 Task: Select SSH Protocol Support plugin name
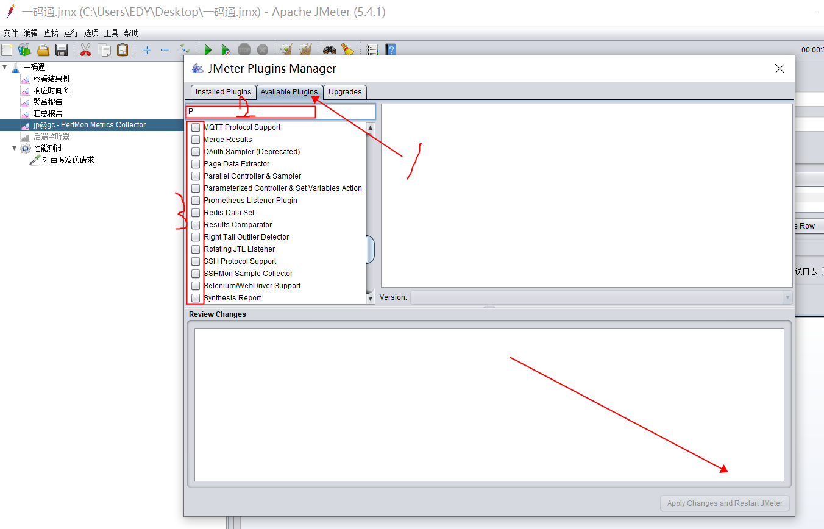[240, 261]
